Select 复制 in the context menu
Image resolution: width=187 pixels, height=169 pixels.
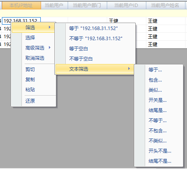(x=30, y=80)
